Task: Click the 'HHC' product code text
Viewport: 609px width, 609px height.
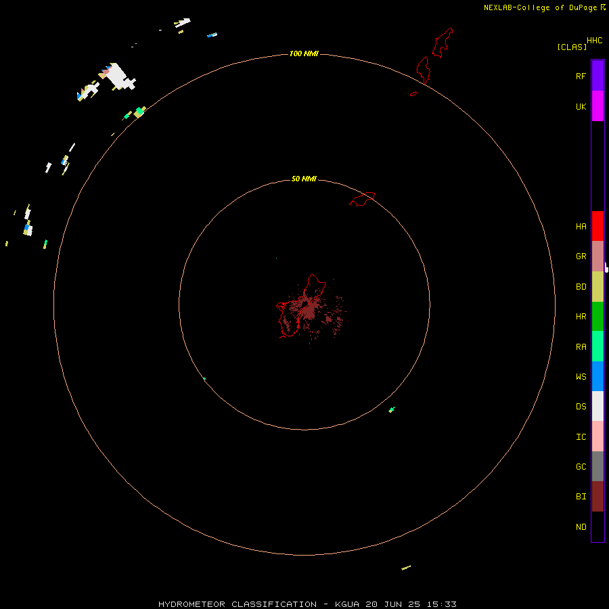Action: (x=594, y=41)
